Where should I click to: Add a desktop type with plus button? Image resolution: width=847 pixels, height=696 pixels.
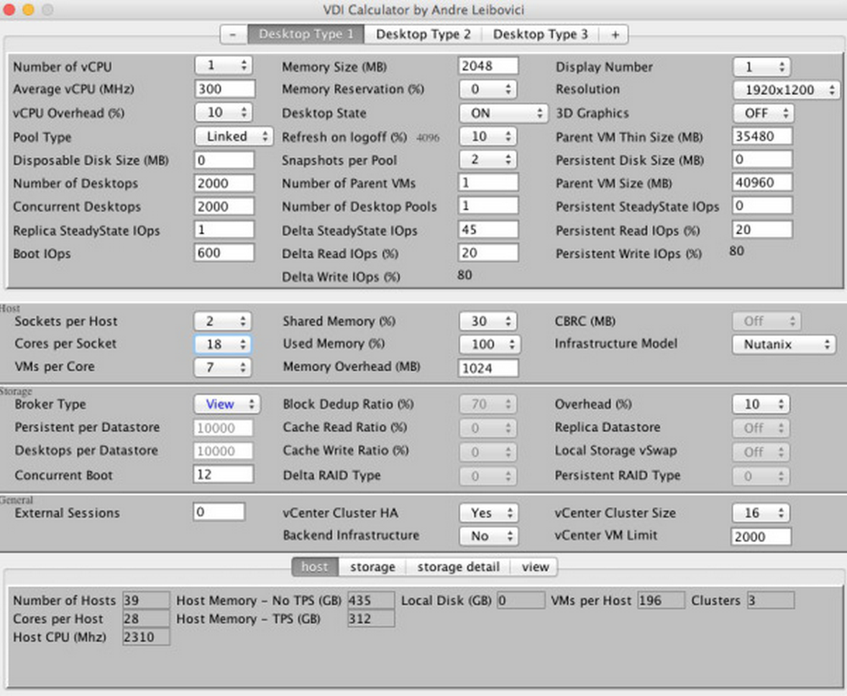(615, 35)
